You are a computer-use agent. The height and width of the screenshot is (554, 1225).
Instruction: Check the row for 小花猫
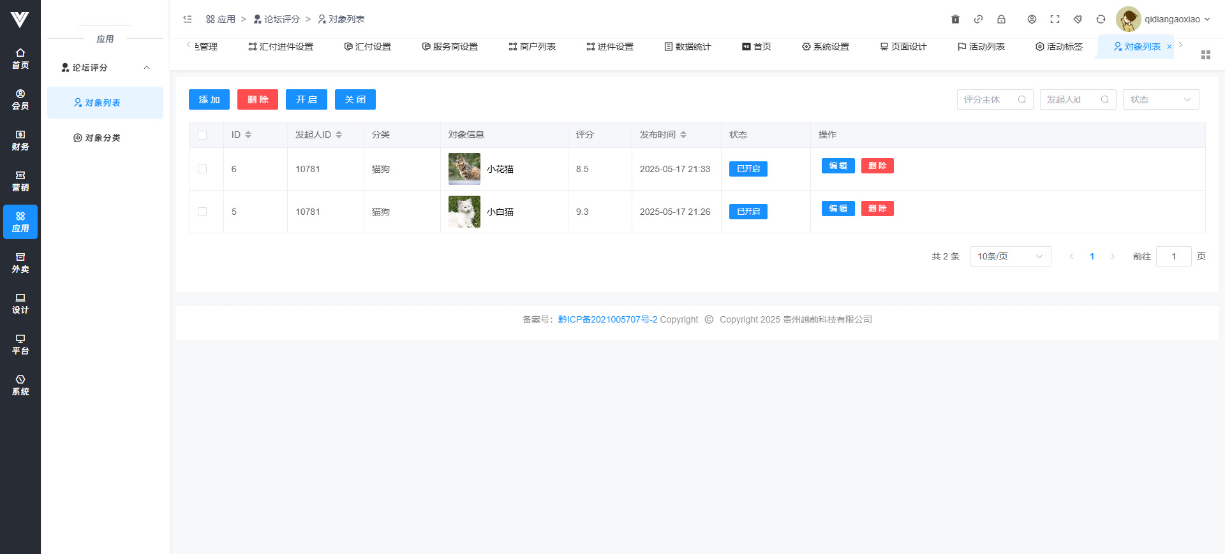[x=202, y=169]
